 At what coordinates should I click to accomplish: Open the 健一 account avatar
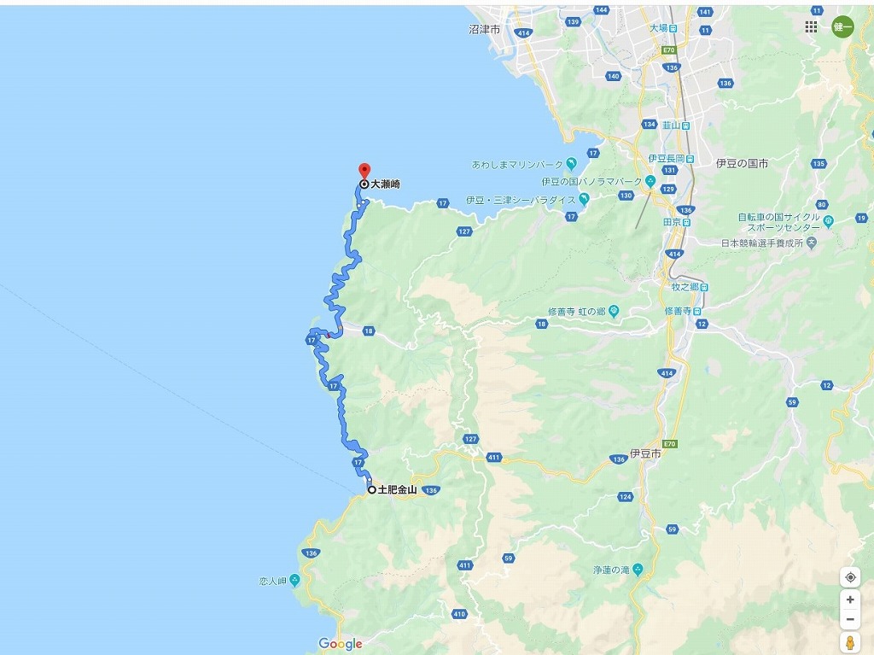tap(842, 26)
